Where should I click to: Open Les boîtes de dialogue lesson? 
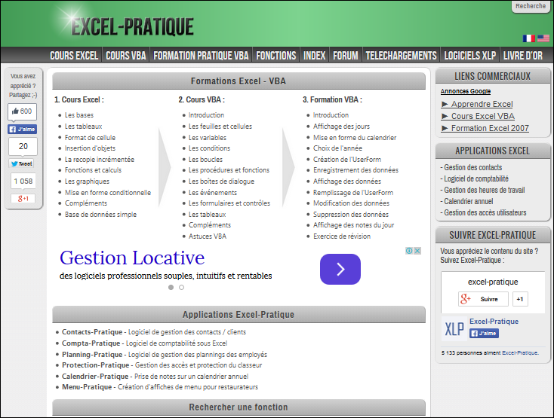coord(222,182)
